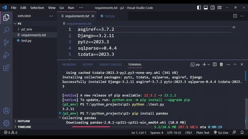The height and width of the screenshot is (139, 248).
Task: Switch to the Output panel tab
Action: pos(88,64)
